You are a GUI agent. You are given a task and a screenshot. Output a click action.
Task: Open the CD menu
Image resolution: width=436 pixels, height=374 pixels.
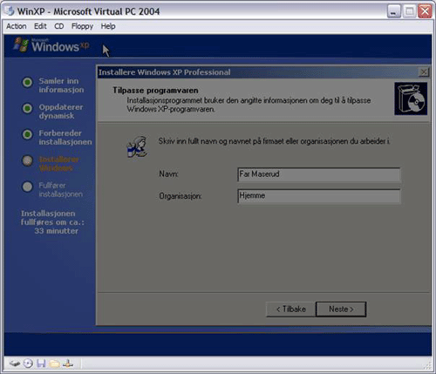tap(59, 26)
